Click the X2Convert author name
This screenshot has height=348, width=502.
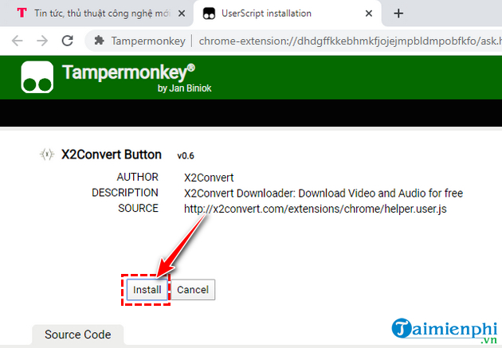[x=209, y=178]
